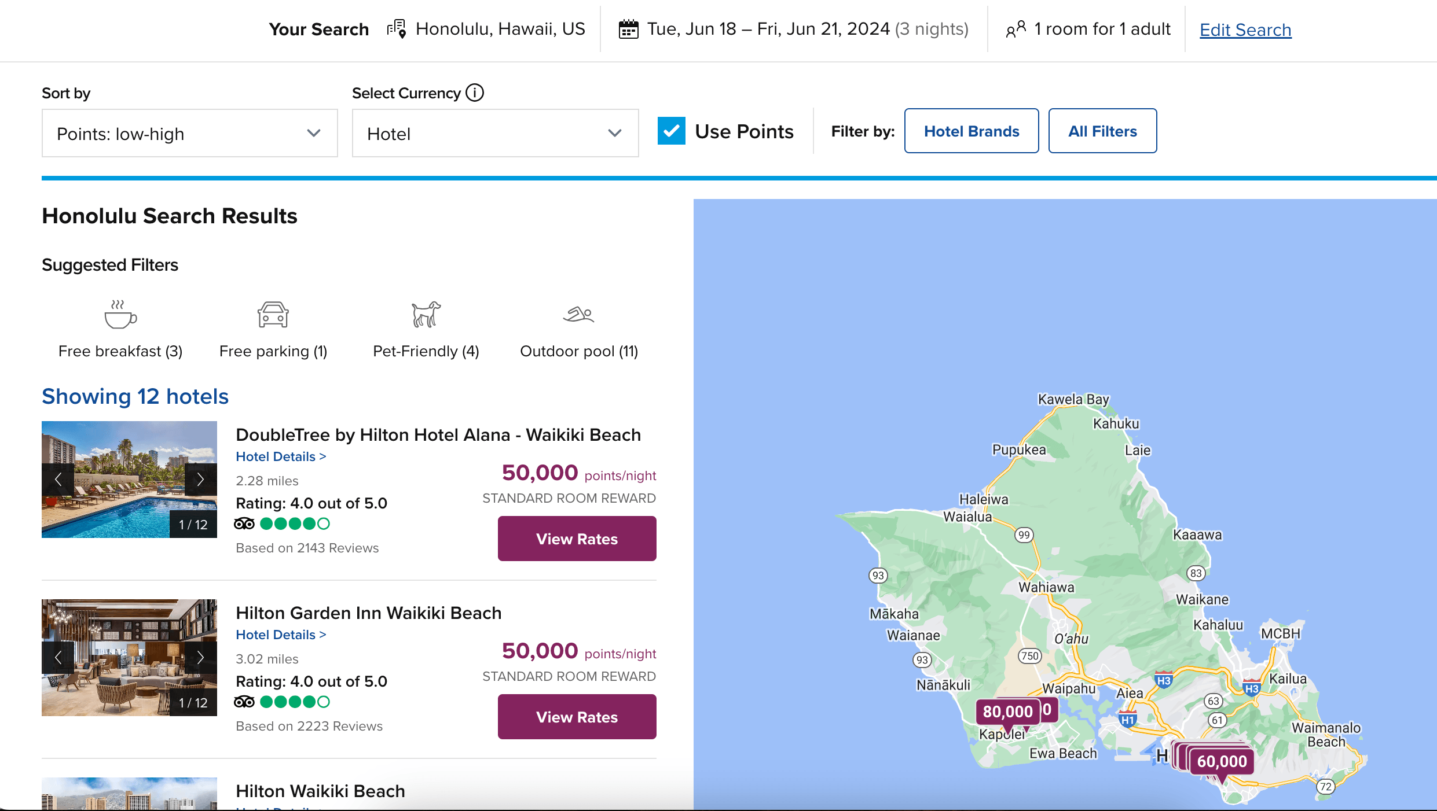
Task: Choose the Outdoor pool swimmer icon
Action: [578, 314]
